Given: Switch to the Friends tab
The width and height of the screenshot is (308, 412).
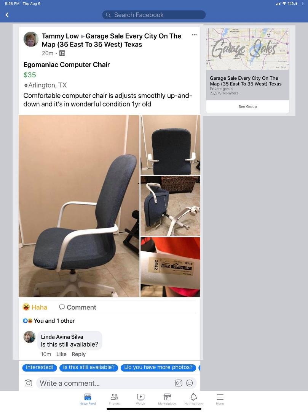Looking at the screenshot, I should tap(114, 399).
